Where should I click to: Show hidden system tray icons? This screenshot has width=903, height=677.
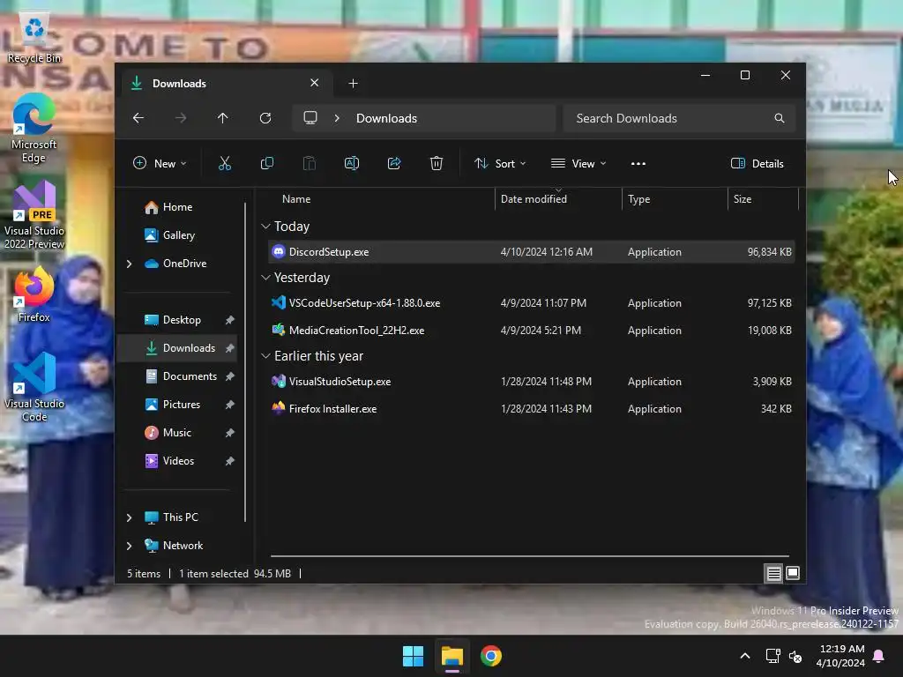744,656
